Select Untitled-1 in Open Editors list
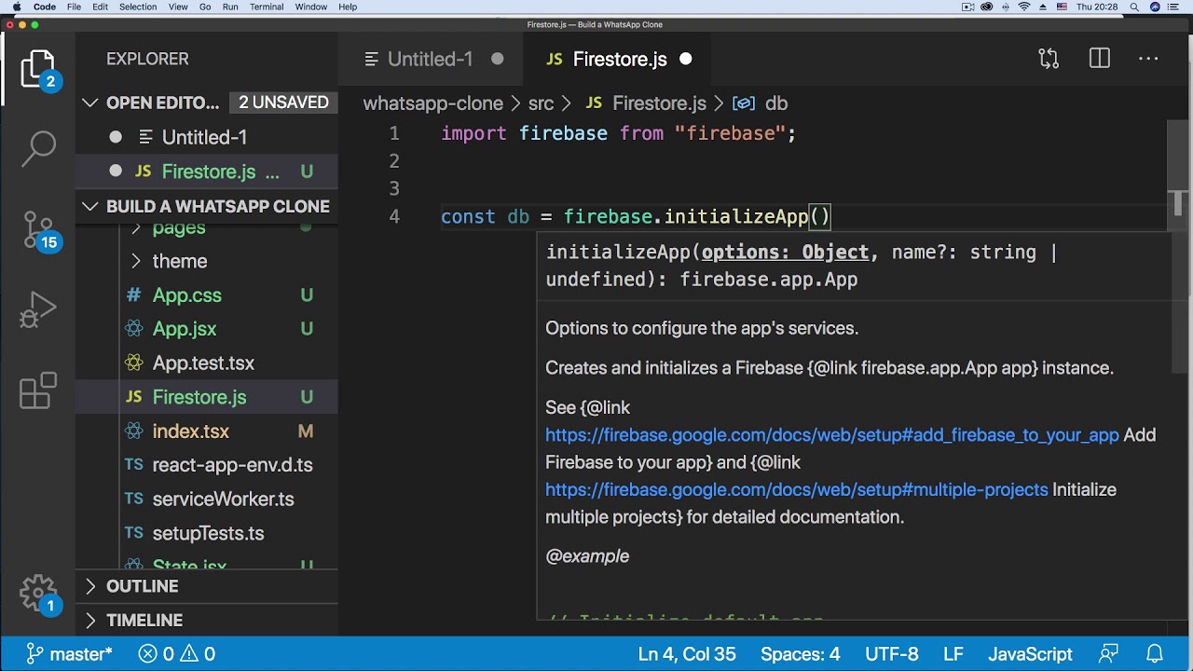 (207, 137)
